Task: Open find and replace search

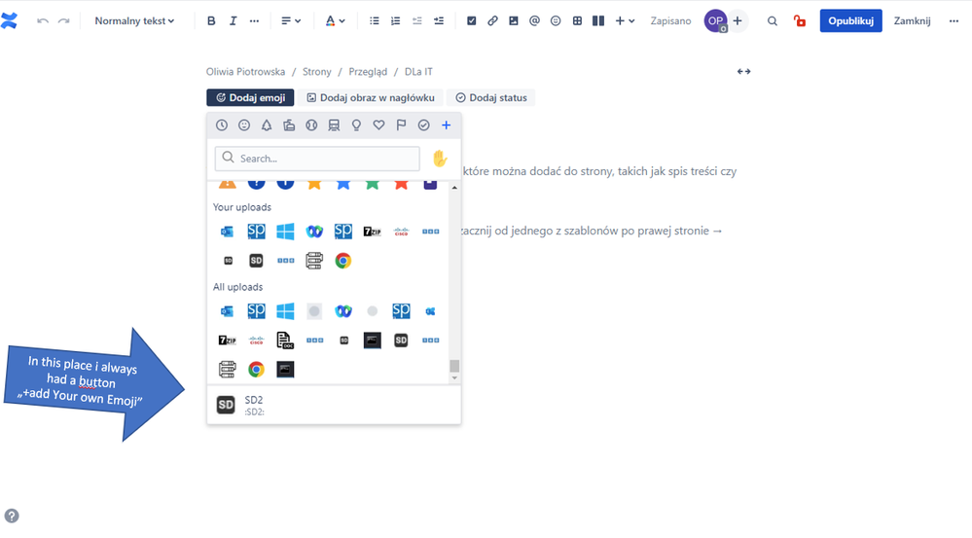Action: click(x=773, y=21)
